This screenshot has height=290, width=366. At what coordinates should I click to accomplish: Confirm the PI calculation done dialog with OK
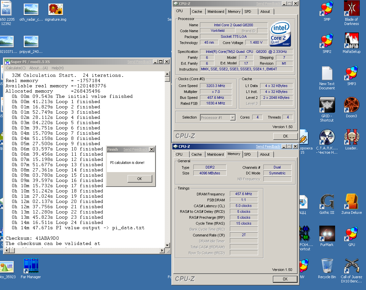(139, 179)
